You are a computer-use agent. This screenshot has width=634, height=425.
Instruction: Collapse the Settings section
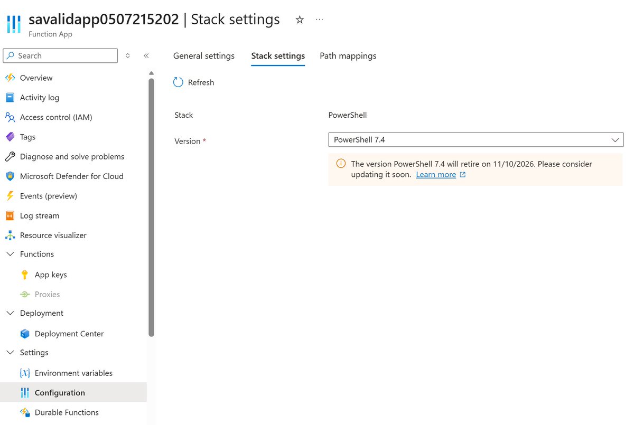[10, 353]
